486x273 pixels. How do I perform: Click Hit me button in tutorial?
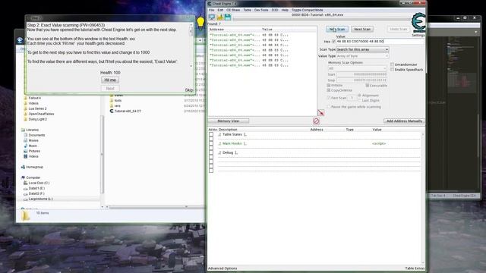tap(110, 80)
